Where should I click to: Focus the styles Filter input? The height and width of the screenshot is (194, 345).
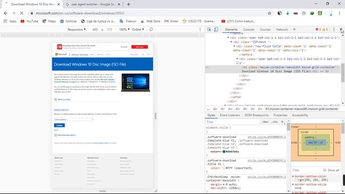tap(232, 122)
